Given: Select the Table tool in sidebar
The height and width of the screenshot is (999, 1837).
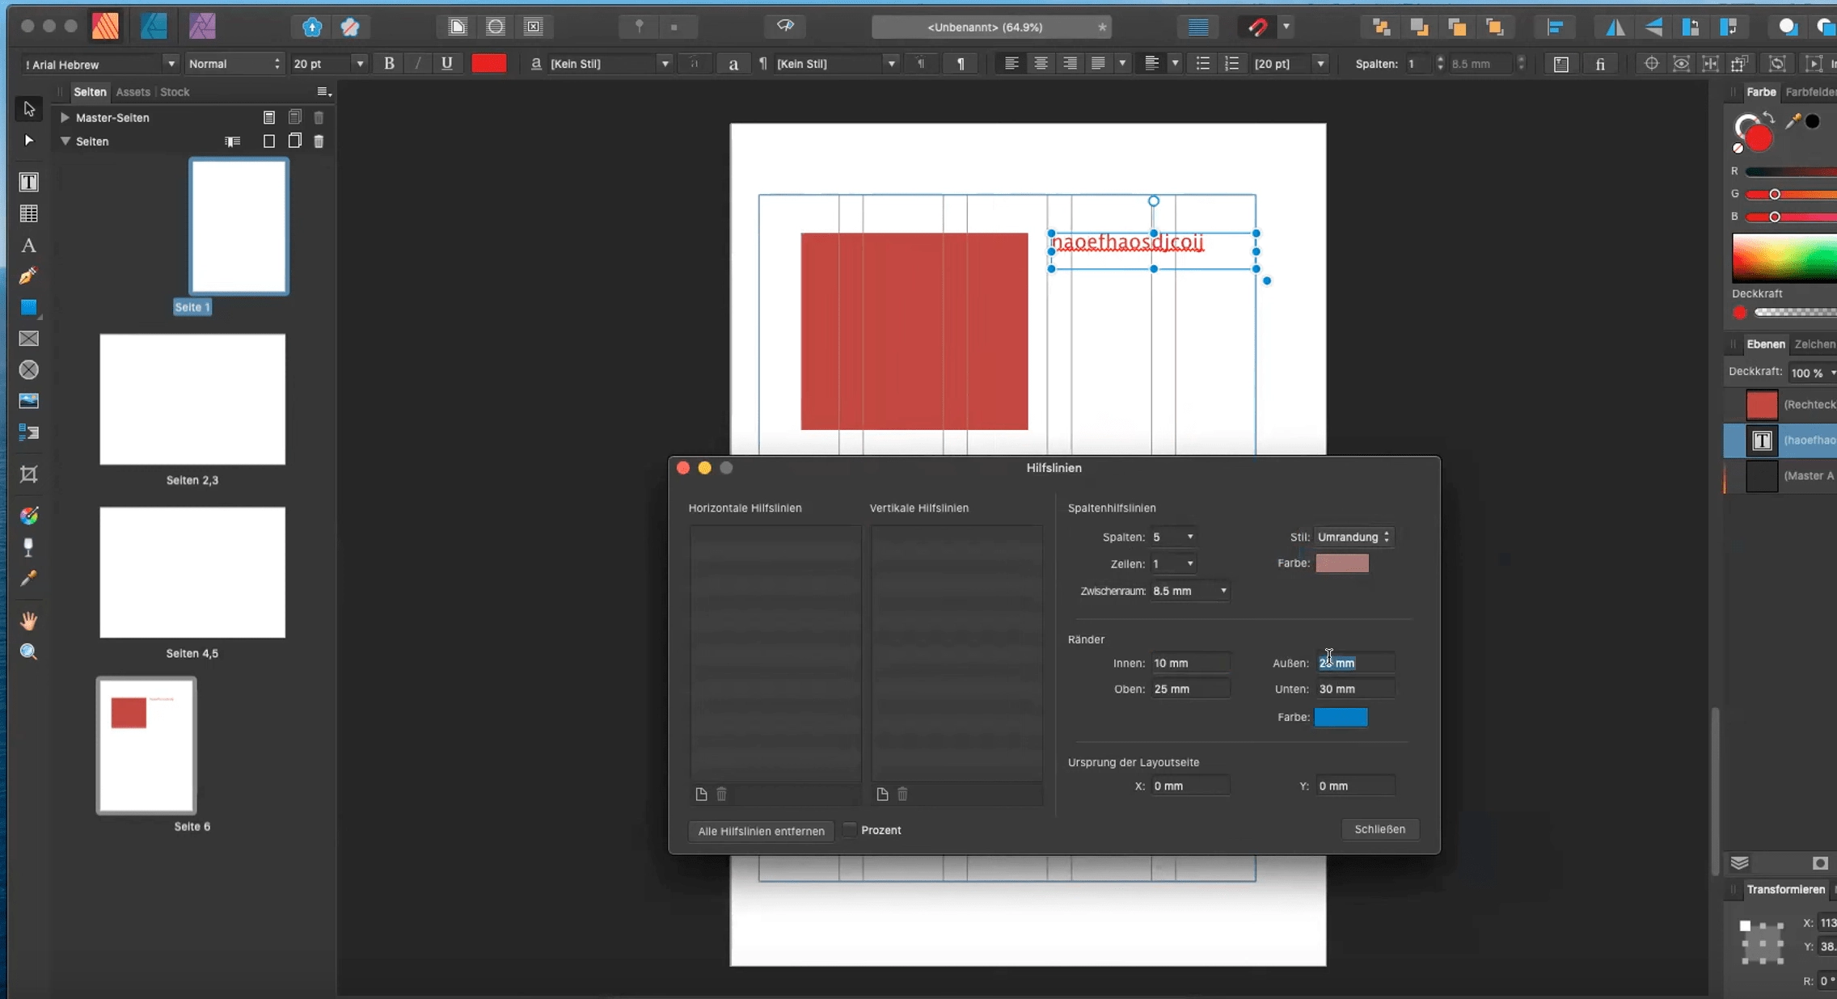Looking at the screenshot, I should (x=28, y=213).
